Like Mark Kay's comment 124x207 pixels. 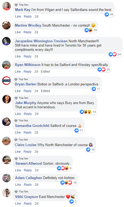[18, 16]
